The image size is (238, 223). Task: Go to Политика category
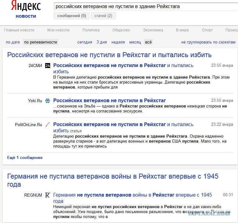coord(91,30)
